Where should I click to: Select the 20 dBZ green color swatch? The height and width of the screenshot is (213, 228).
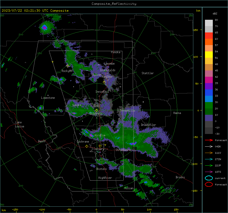(x=209, y=105)
